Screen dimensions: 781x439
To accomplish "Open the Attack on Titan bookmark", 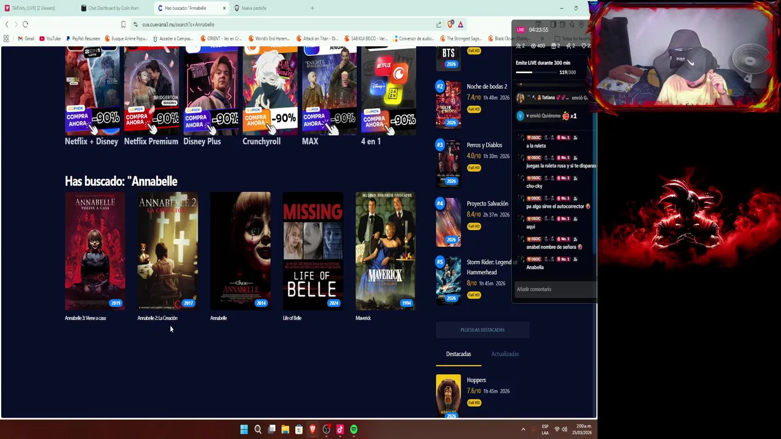I will coord(317,38).
